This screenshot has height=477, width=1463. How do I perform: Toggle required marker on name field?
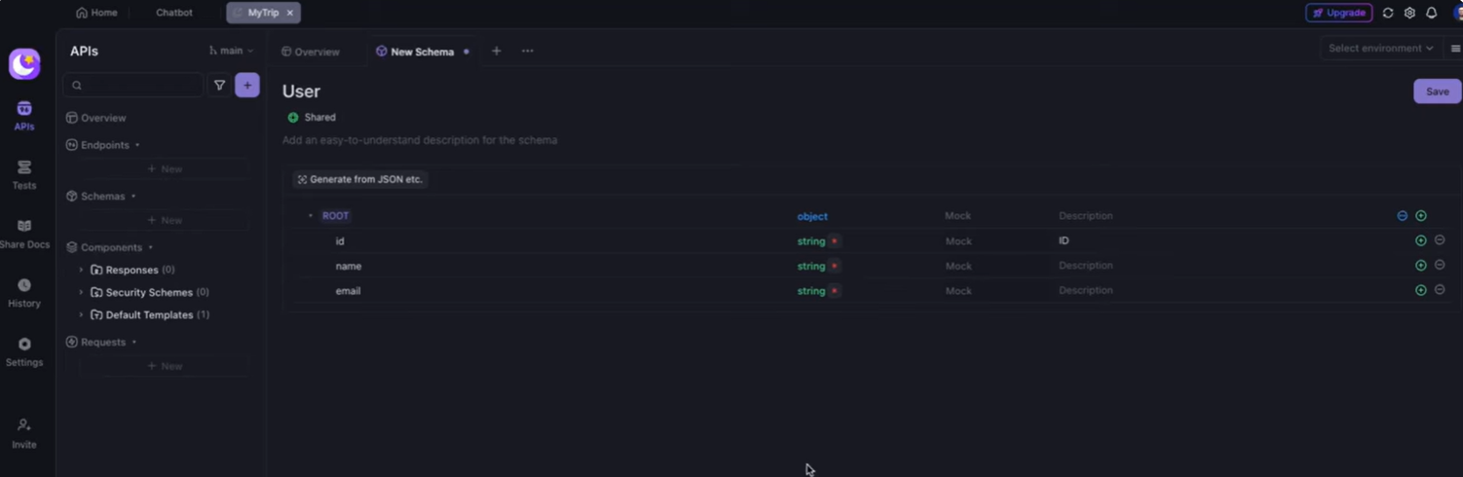pyautogui.click(x=835, y=266)
